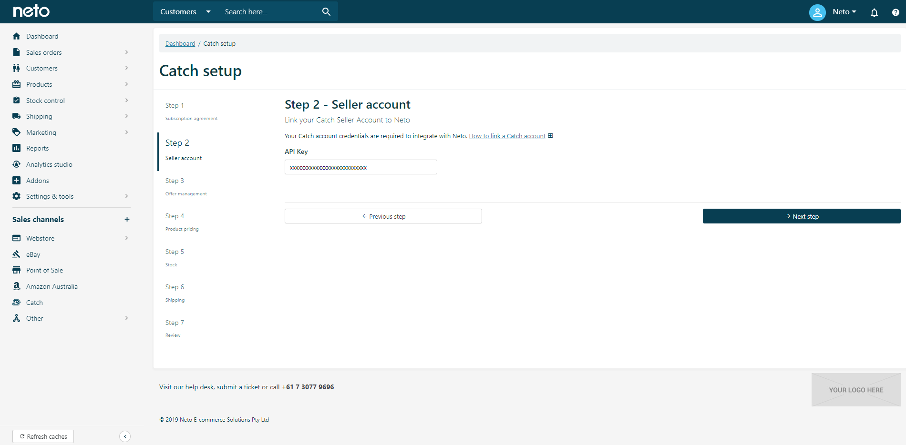
Task: Click the Analytics studio icon
Action: click(17, 164)
